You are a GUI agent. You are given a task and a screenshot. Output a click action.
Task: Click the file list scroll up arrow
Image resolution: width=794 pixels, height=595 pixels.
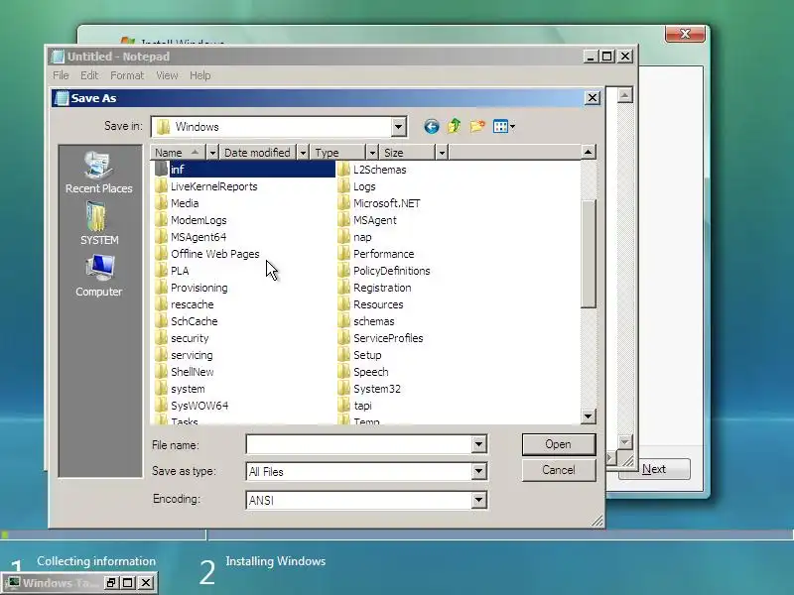588,152
